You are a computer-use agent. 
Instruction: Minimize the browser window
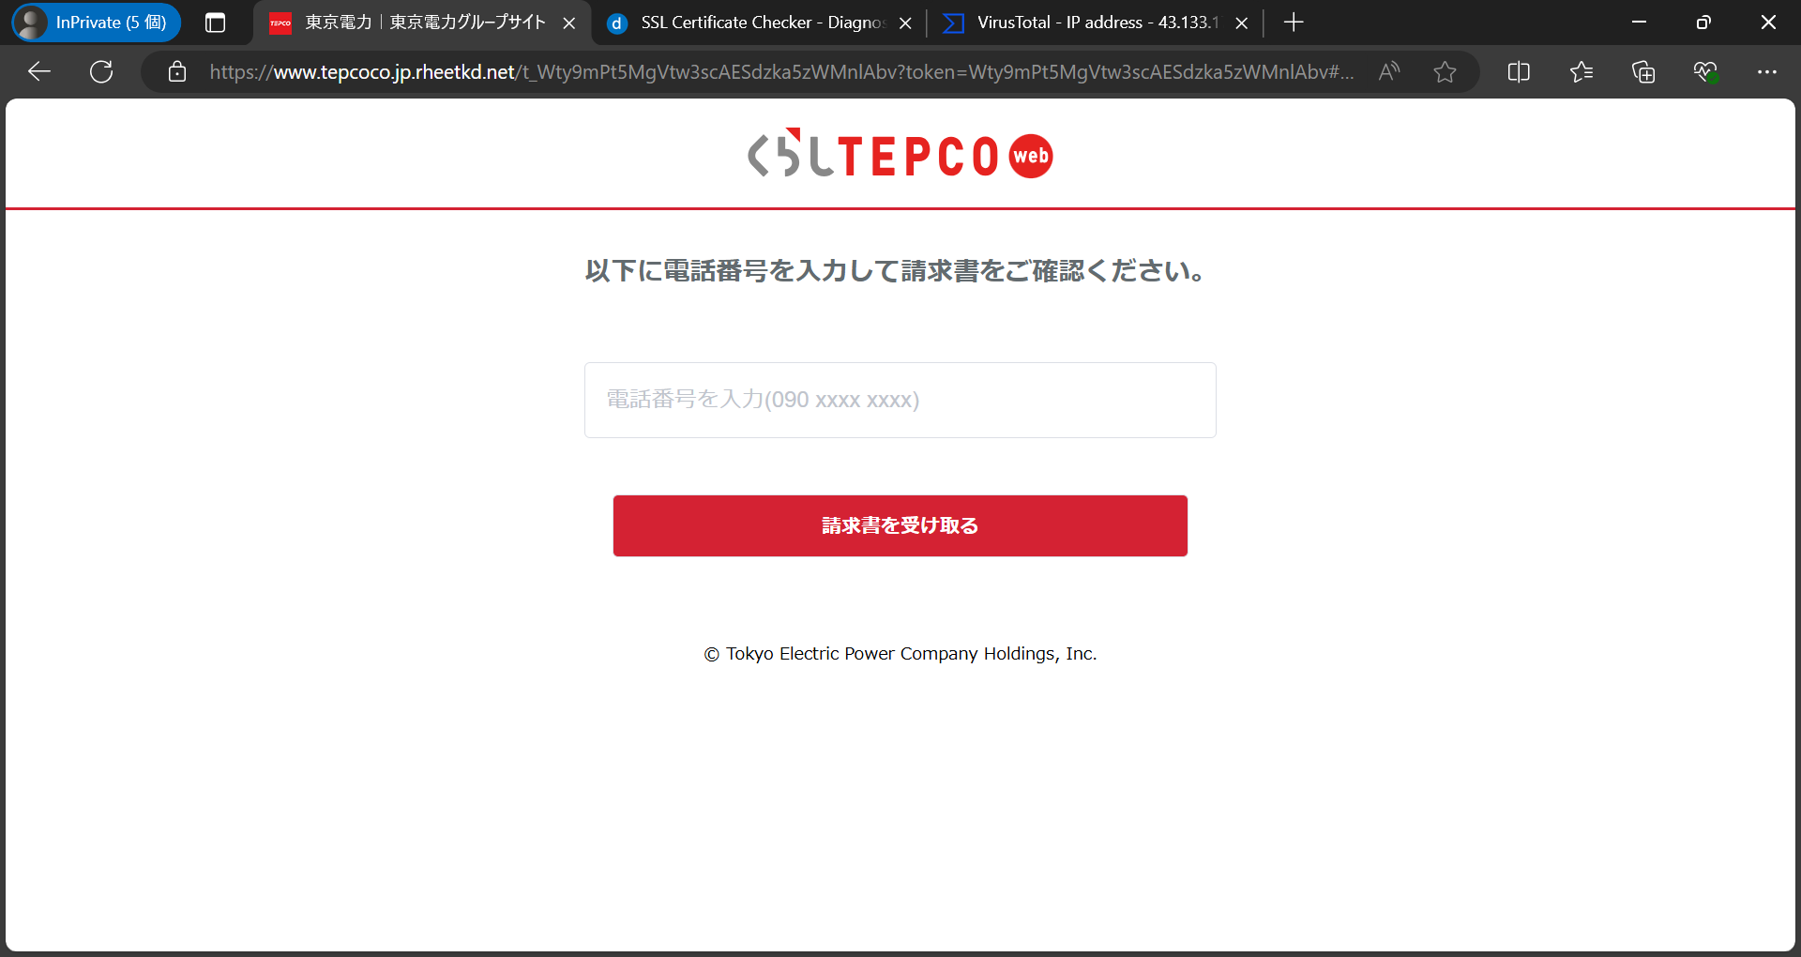1640,23
